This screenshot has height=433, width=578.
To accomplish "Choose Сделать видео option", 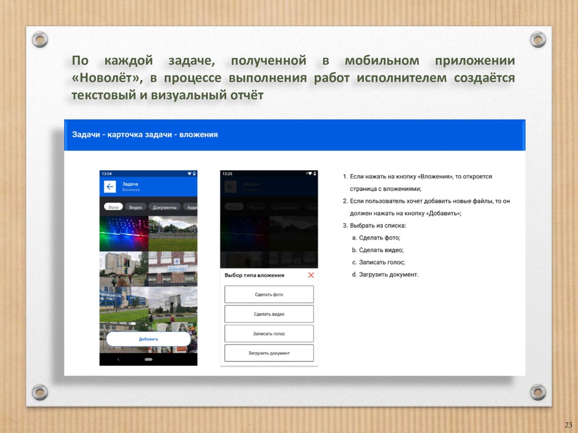I will [269, 314].
